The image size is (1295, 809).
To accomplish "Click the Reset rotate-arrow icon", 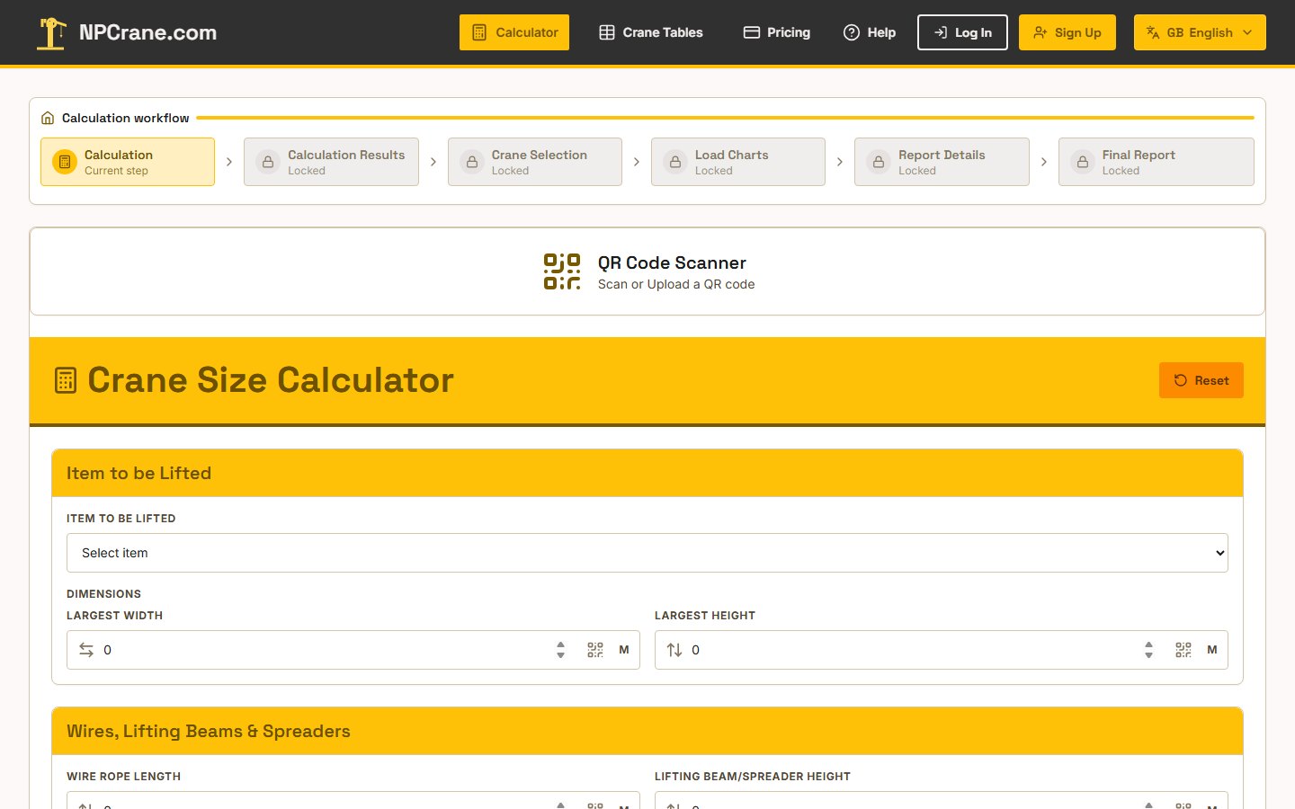I will click(1181, 380).
